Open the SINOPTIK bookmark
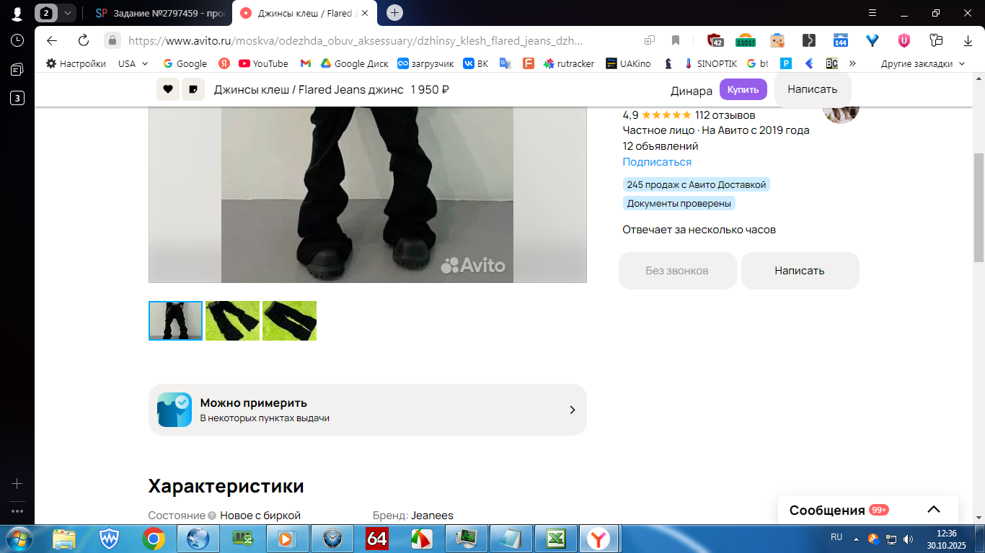 point(710,63)
